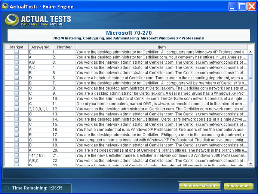The height and width of the screenshot is (194, 258).
Task: Click answer cell '144,162|' in row 21
Action: click(x=40, y=155)
